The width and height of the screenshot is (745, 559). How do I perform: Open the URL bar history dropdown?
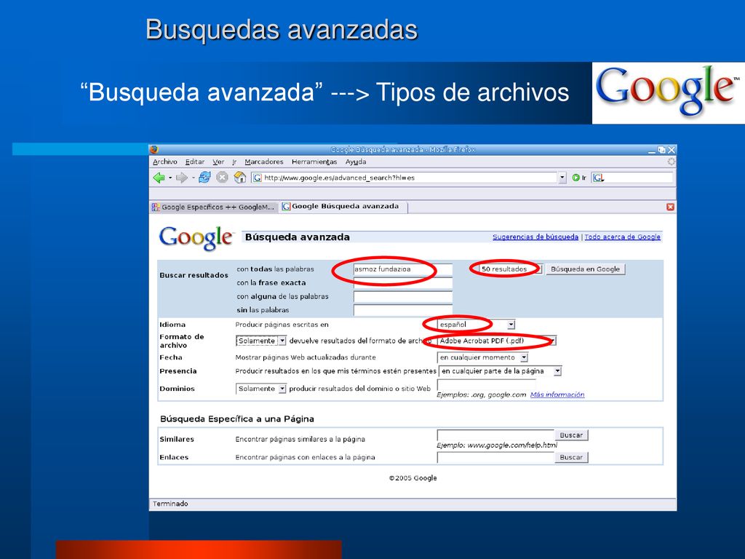click(x=562, y=178)
